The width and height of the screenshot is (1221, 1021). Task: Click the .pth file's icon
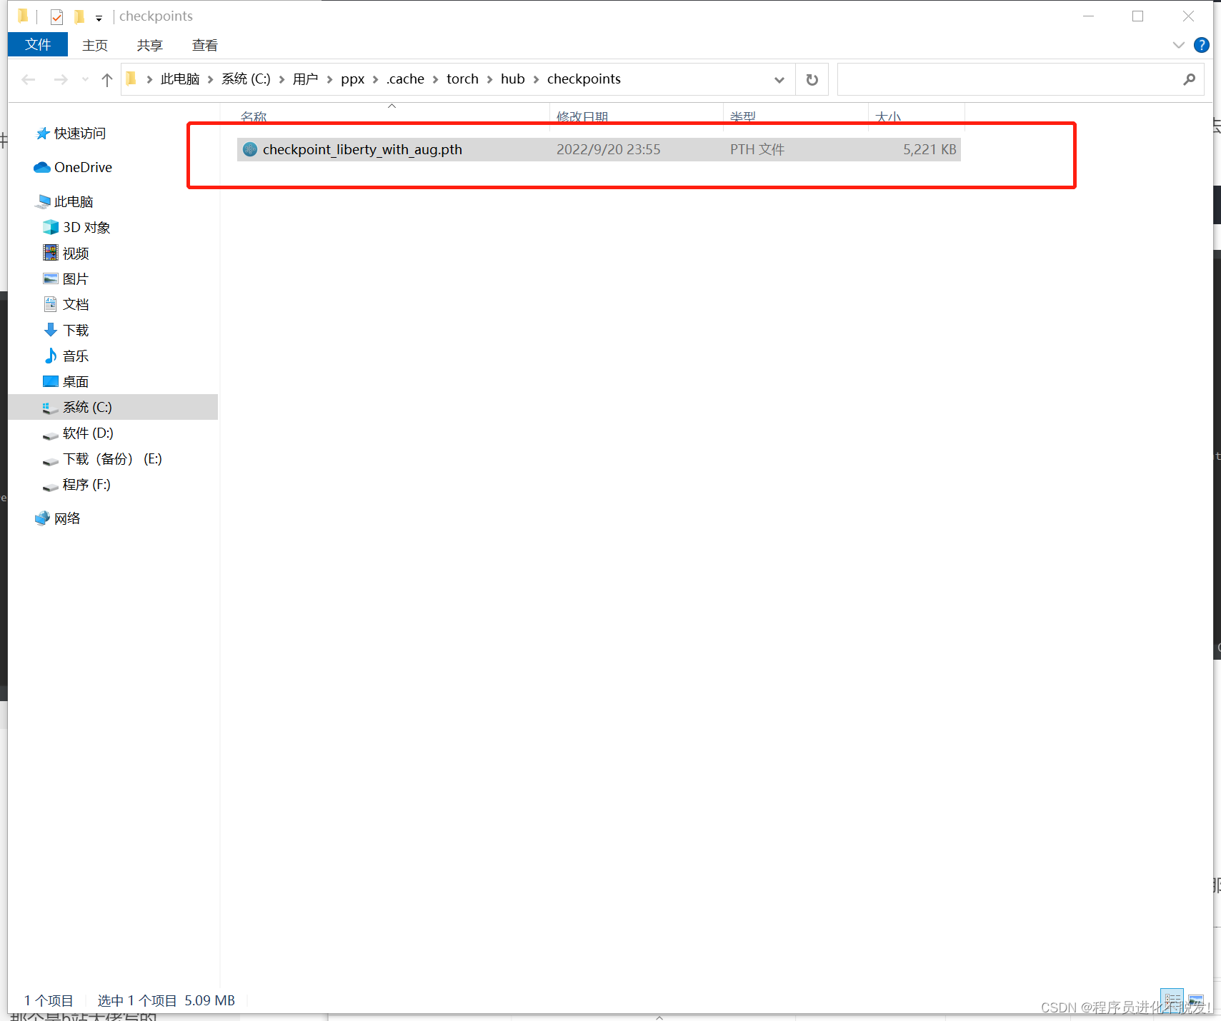250,149
